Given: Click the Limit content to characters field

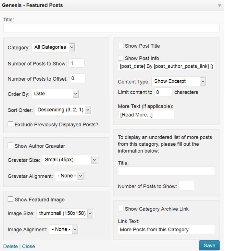Looking at the screenshot, I should [163, 92].
